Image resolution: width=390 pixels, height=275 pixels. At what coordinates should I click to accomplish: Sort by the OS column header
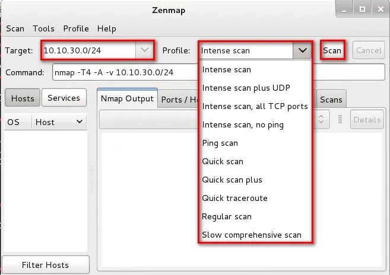pos(18,122)
